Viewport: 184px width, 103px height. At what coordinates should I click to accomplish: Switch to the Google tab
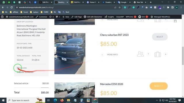[124, 2]
